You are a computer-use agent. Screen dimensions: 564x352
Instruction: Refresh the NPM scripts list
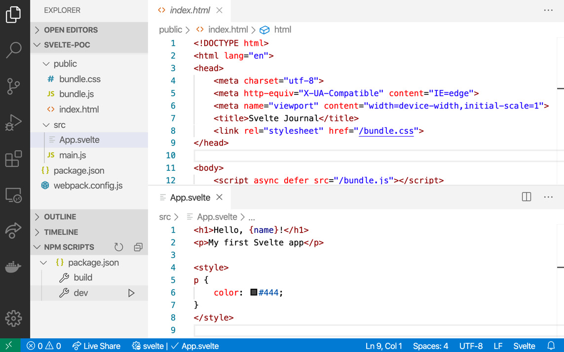[118, 247]
